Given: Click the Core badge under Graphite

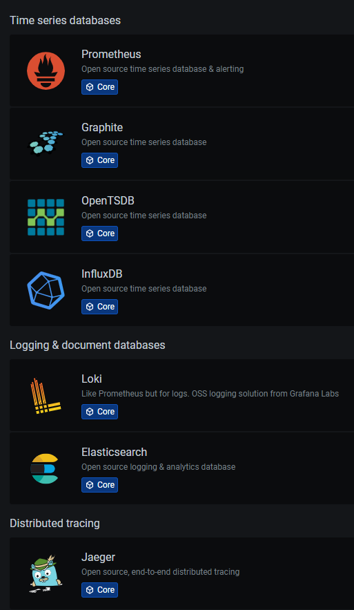Looking at the screenshot, I should coord(99,160).
